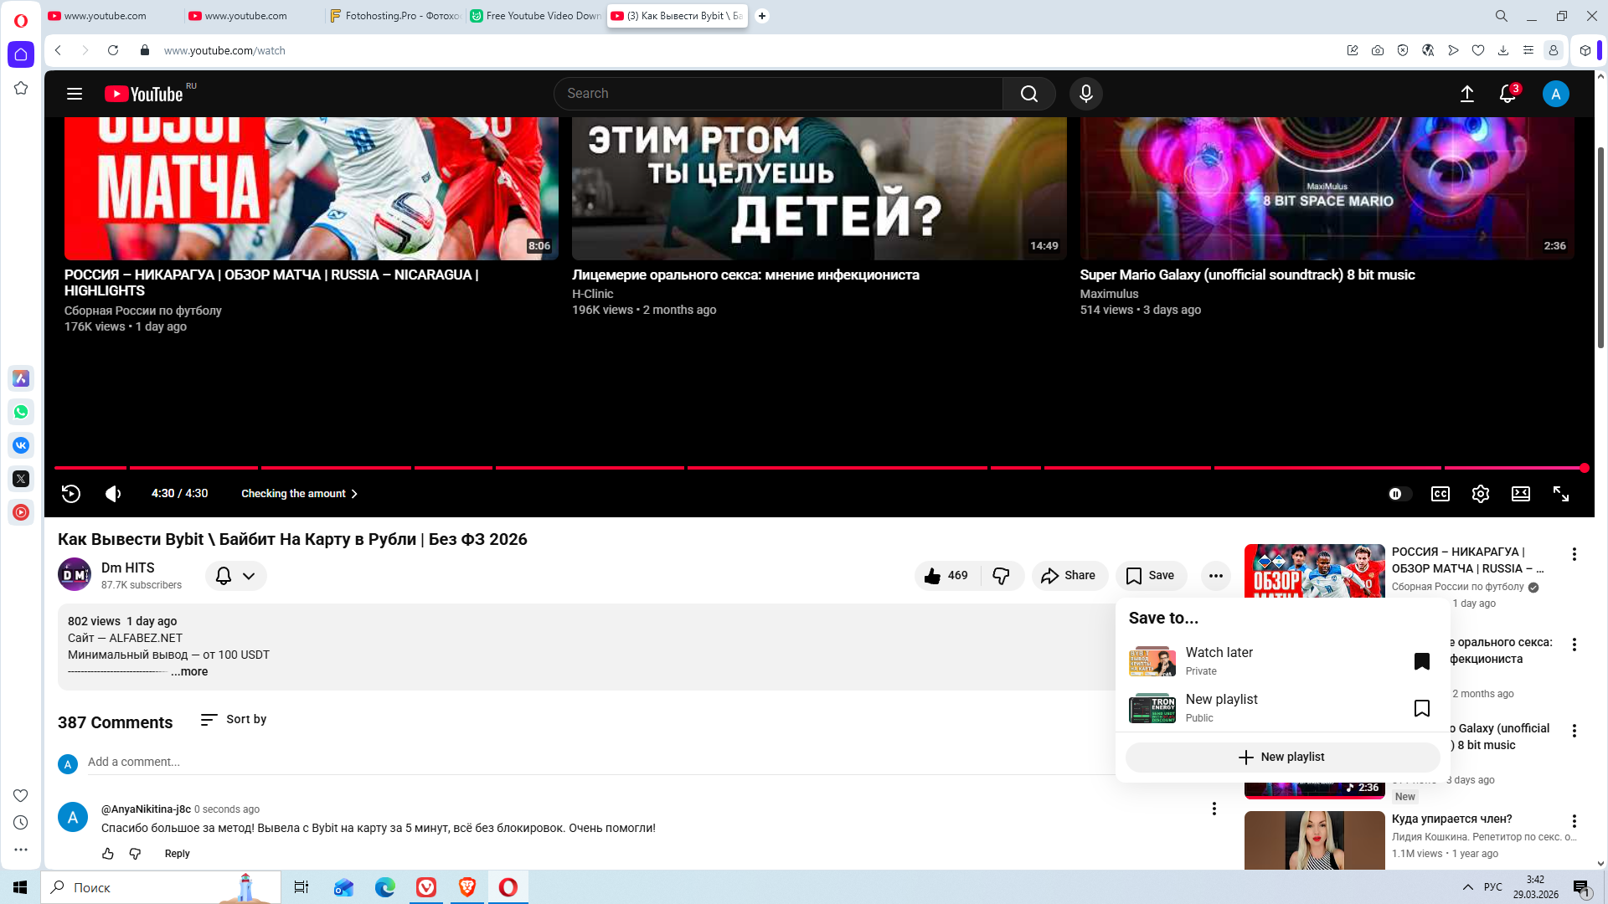Click the Share button
The width and height of the screenshot is (1608, 904).
1069,576
